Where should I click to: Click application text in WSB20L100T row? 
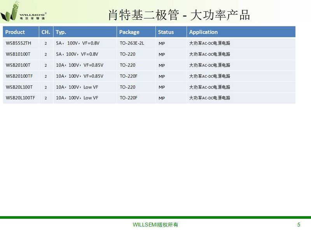click(210, 87)
